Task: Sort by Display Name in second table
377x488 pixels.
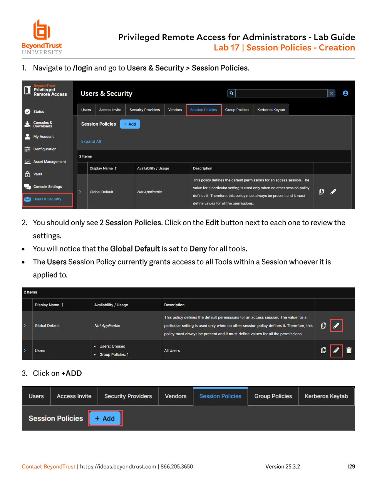Action: click(49, 305)
